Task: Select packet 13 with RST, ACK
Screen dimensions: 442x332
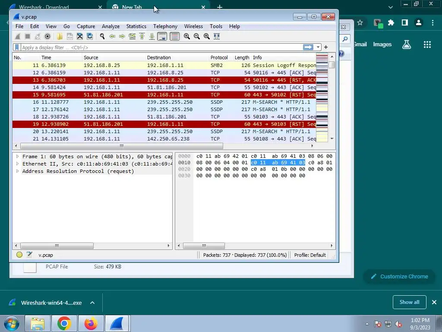Action: pyautogui.click(x=164, y=80)
